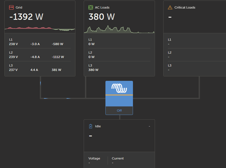The image size is (226, 168).
Task: Click the battery charging icon beside Idle
Action: (x=91, y=126)
